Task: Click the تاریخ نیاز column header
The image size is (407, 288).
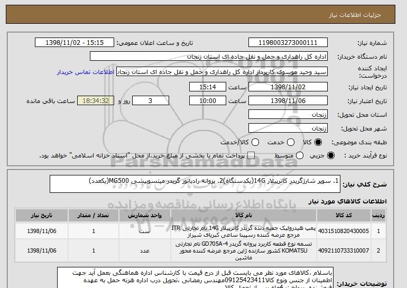Action: tap(42, 216)
